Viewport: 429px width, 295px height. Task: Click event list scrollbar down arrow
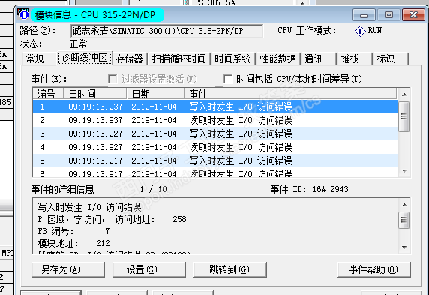404,171
